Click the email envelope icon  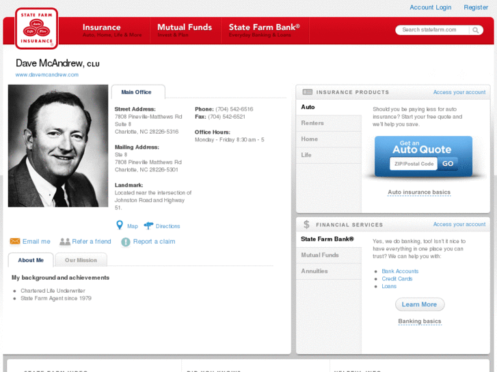[15, 241]
